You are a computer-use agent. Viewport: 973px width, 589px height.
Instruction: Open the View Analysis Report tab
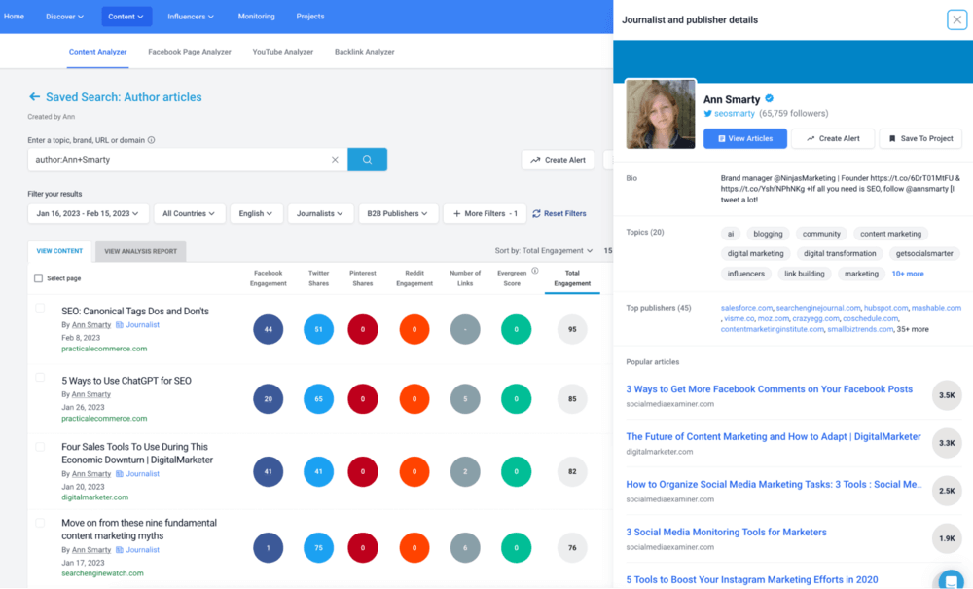(141, 251)
